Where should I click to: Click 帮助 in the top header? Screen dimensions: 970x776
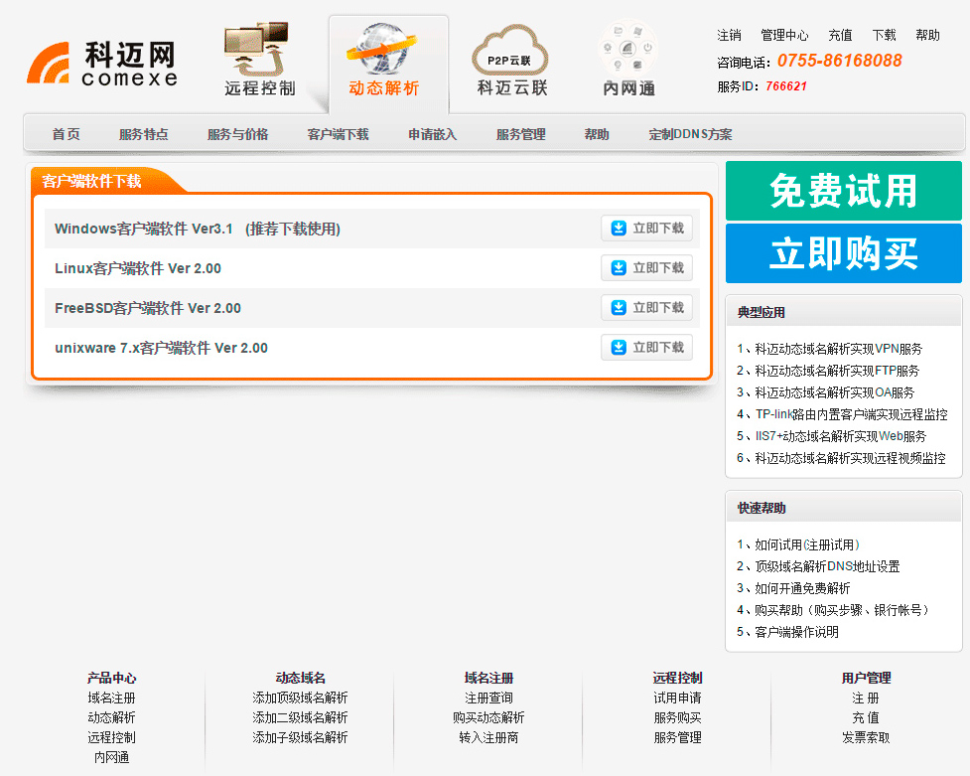click(x=927, y=36)
